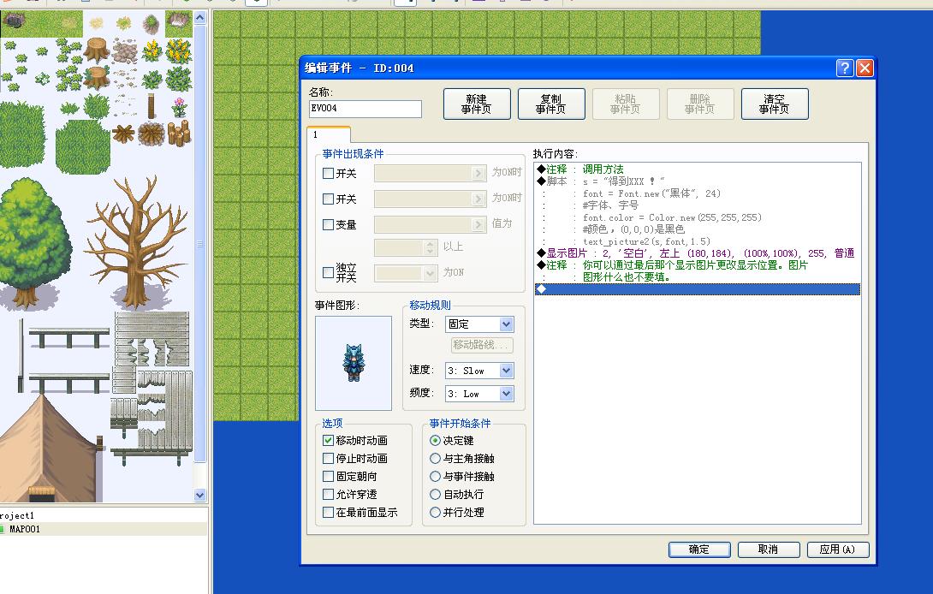Image resolution: width=933 pixels, height=594 pixels.
Task: Open the 类型 dropdown showing 固定
Action: coord(479,324)
